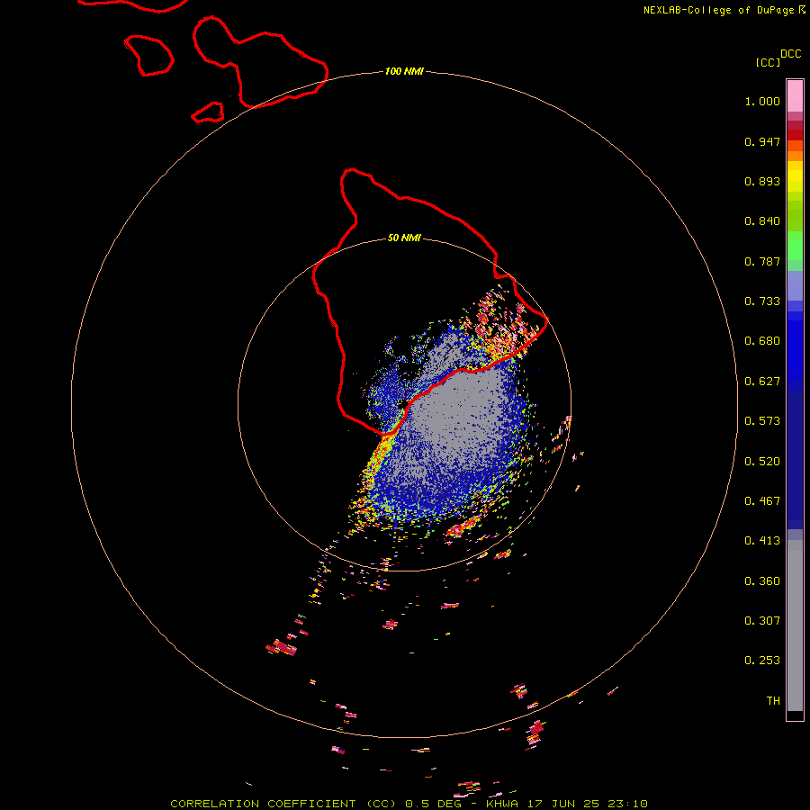Click the 0.733 color scale value
The height and width of the screenshot is (810, 810).
click(762, 301)
